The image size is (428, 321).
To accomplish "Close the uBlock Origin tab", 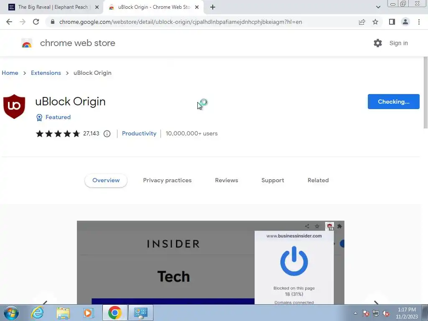I will (197, 7).
